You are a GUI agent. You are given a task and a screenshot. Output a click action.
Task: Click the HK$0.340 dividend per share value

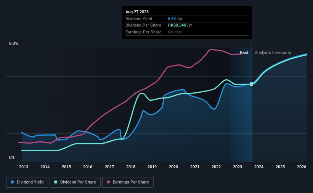pyautogui.click(x=177, y=25)
